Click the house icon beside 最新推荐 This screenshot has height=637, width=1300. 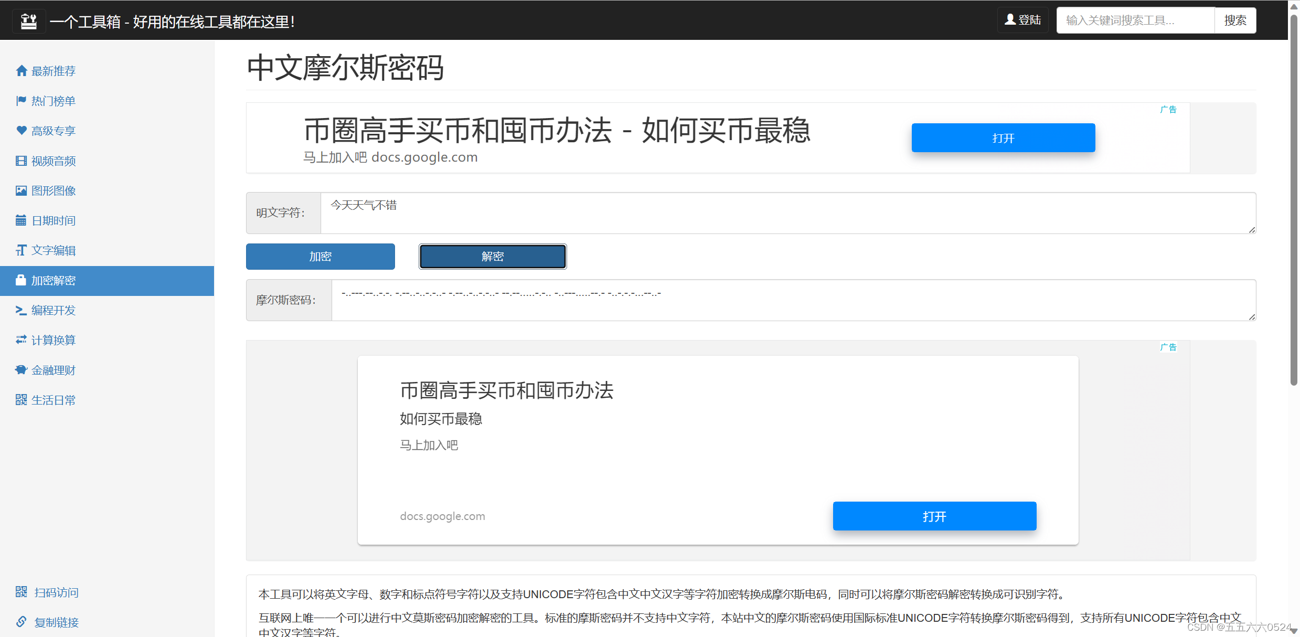(x=21, y=71)
